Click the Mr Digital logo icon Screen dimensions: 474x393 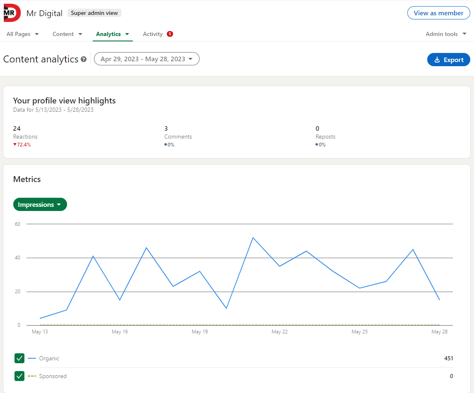coord(10,13)
